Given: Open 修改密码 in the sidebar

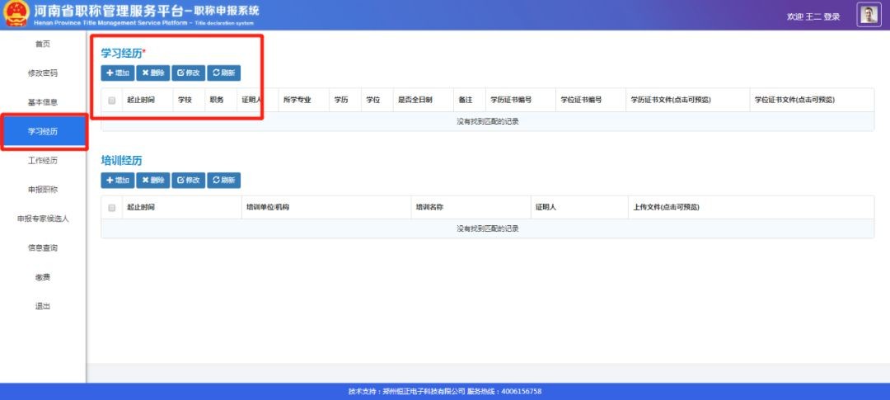Looking at the screenshot, I should click(x=43, y=73).
